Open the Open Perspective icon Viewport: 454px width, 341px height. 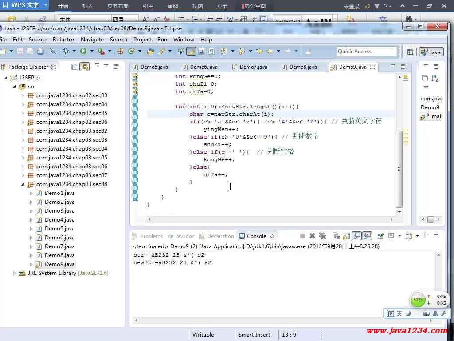pos(410,52)
